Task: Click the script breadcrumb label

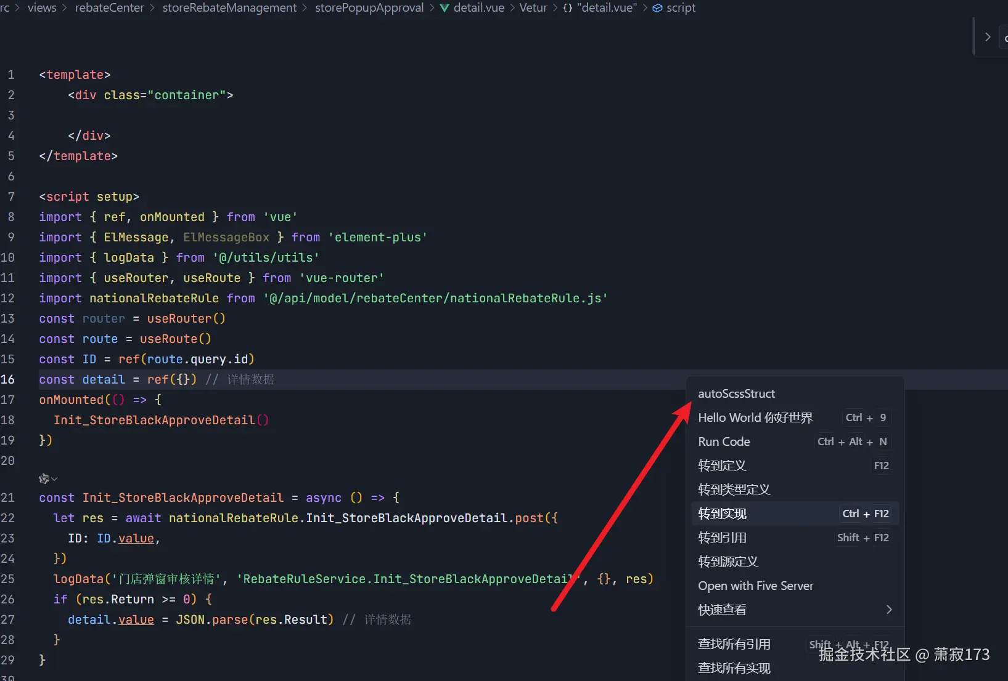Action: coord(681,8)
